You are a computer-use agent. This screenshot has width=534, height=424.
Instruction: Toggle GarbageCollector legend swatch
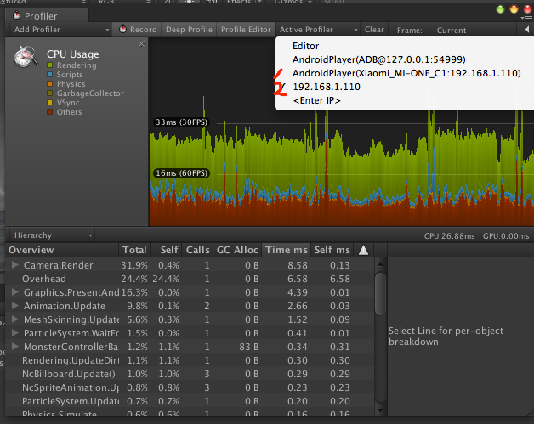49,93
